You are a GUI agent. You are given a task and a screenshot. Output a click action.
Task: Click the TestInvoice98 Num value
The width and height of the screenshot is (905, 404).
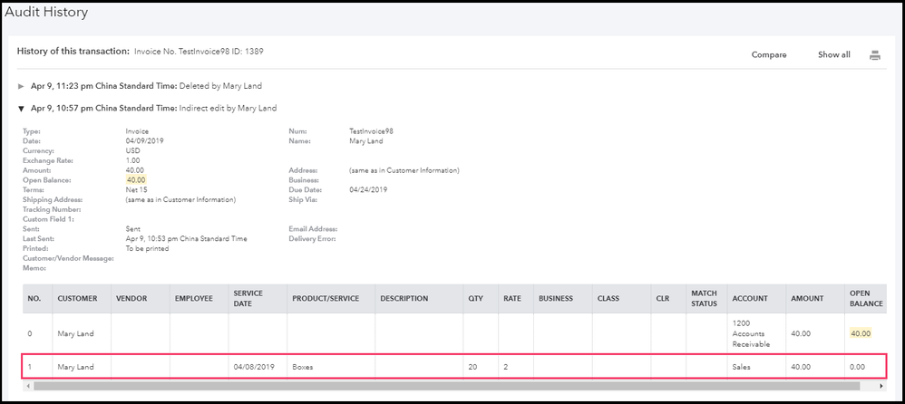click(371, 131)
